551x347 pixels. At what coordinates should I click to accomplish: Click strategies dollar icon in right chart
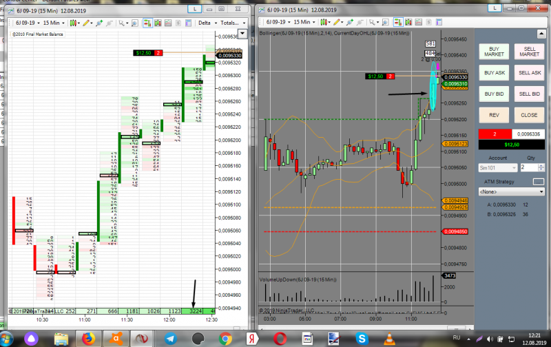(428, 23)
